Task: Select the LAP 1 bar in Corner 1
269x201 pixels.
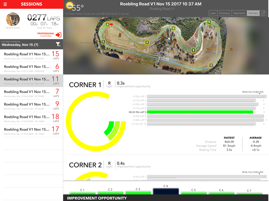Action: tap(207, 96)
